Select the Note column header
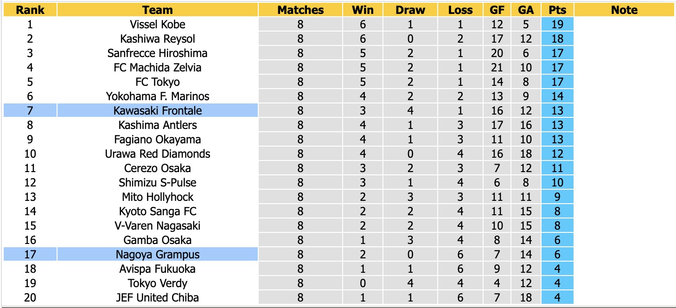Screen dimensions: 676x308 pyautogui.click(x=624, y=10)
